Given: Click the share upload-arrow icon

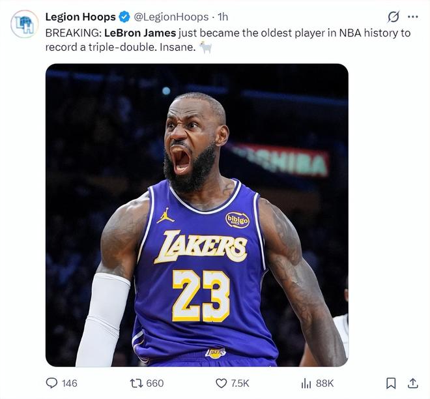Looking at the screenshot, I should [x=412, y=383].
